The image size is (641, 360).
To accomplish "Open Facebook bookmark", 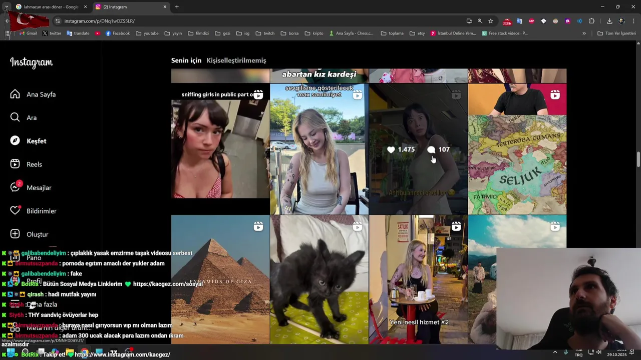I will [117, 33].
